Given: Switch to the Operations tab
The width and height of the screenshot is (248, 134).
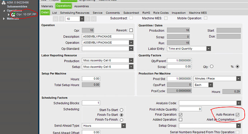Looking at the screenshot, I should click(x=64, y=6).
